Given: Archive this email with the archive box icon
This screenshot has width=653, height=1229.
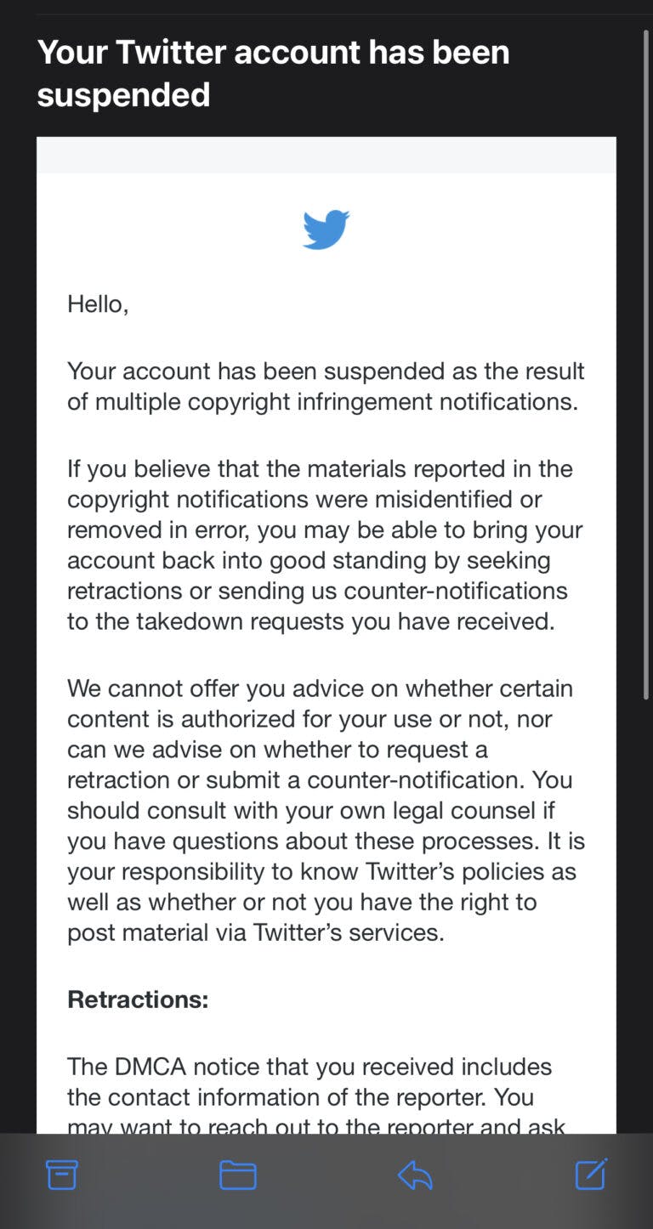Looking at the screenshot, I should coord(62,1175).
